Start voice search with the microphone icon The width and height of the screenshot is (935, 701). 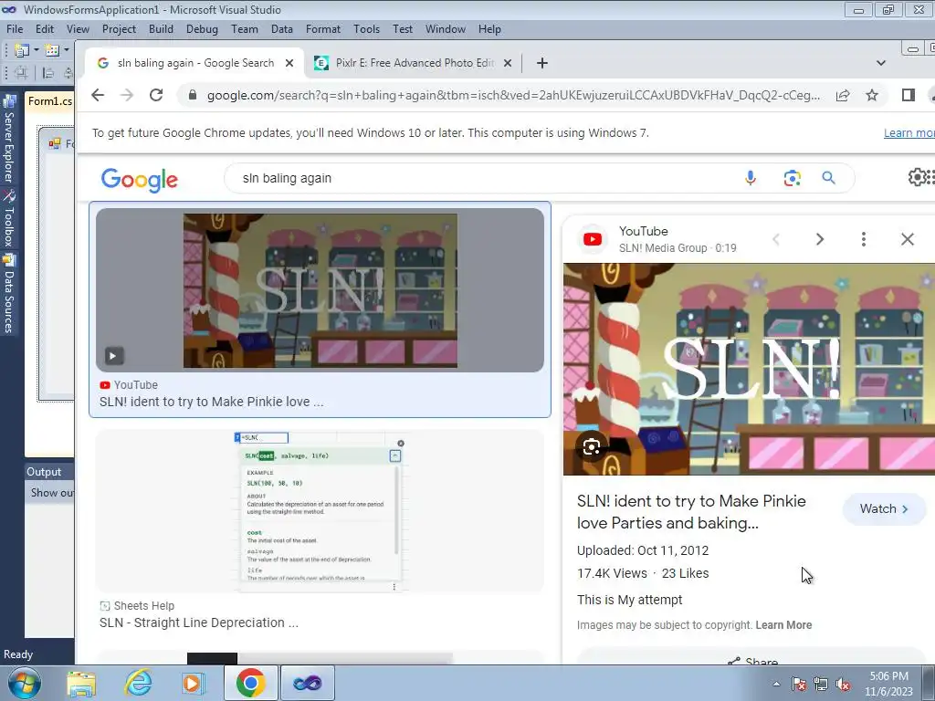click(x=751, y=178)
